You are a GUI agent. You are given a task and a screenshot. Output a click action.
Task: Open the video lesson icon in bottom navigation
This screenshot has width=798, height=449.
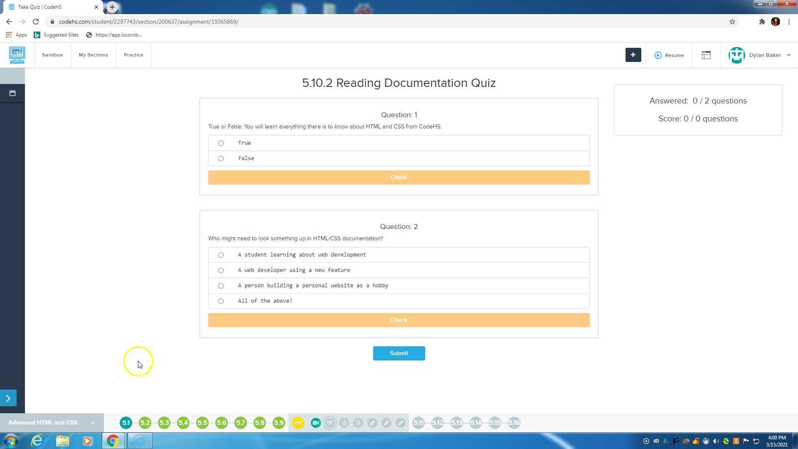pos(316,422)
